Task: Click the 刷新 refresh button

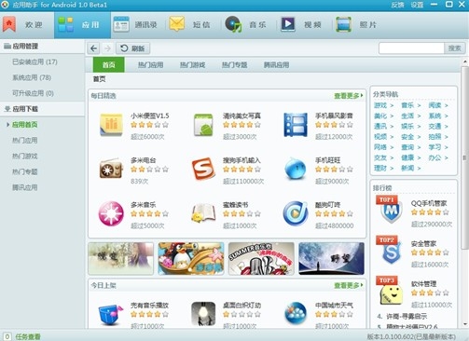Action: pyautogui.click(x=133, y=48)
